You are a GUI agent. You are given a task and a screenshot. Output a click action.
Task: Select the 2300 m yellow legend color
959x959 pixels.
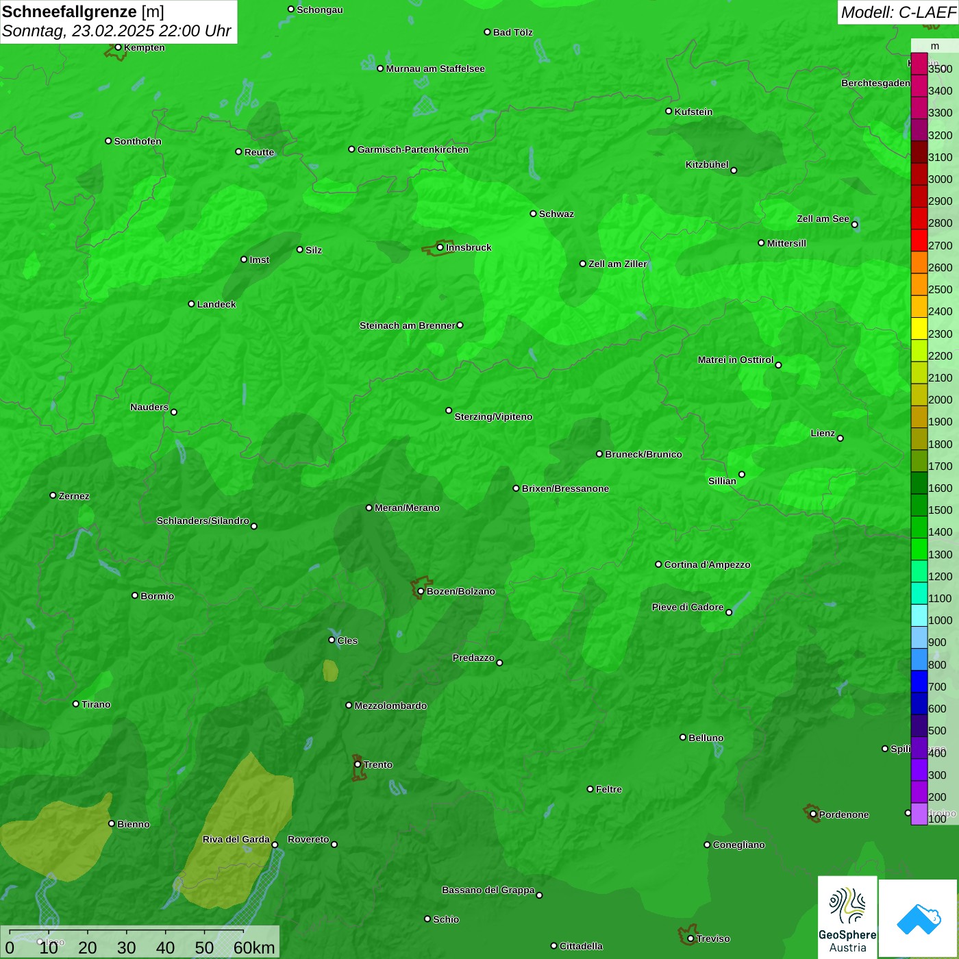pyautogui.click(x=919, y=328)
